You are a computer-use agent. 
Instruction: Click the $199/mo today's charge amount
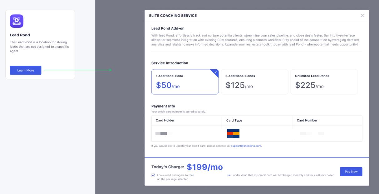click(x=205, y=167)
